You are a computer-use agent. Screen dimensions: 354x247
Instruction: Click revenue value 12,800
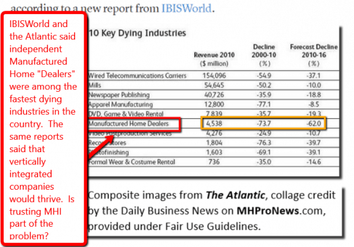[x=214, y=105]
